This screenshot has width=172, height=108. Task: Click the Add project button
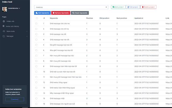[x=118, y=7]
